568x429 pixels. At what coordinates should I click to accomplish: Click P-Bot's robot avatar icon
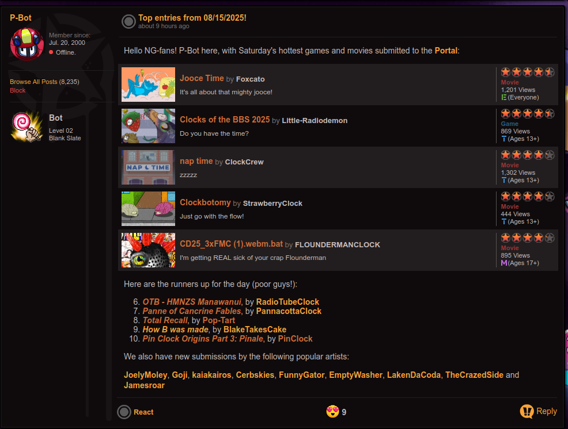coord(26,44)
